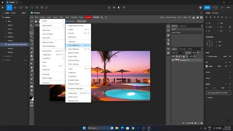Image resolution: width=233 pixels, height=131 pixels.
Task: Toggle Figma dev mode switch
Action: [215, 7]
